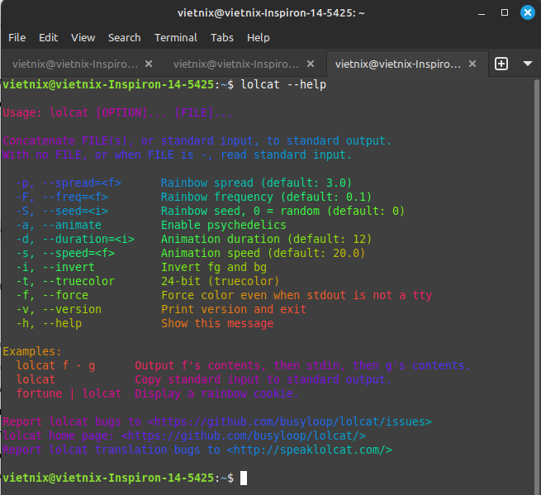Click 'Display a rainbow cookie.' text
This screenshot has width=541, height=495.
coord(216,393)
